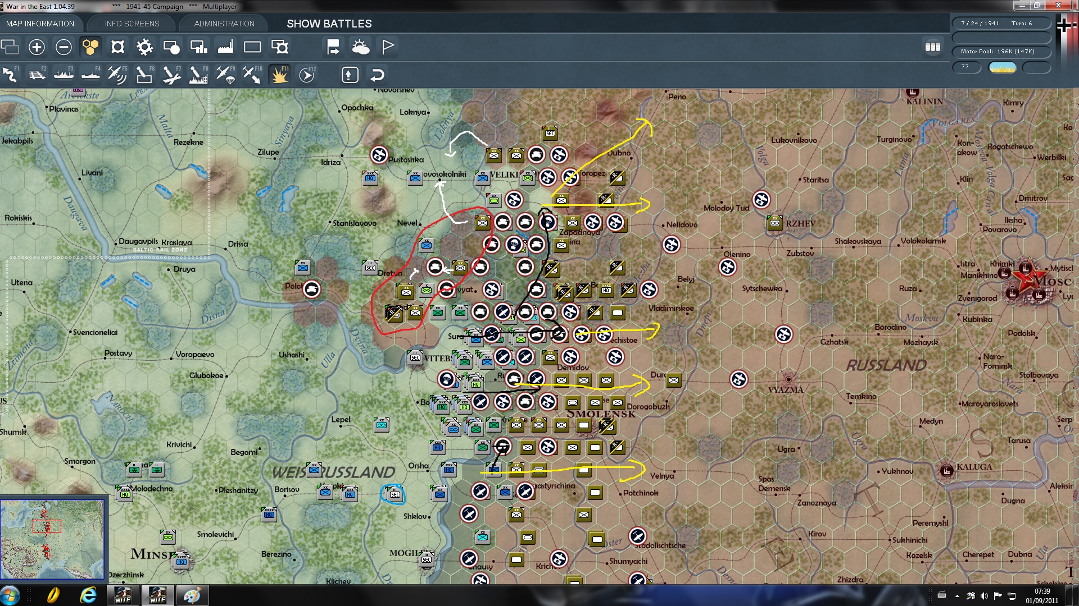
Task: Click the empty rectangle toolbar icon
Action: pos(252,47)
